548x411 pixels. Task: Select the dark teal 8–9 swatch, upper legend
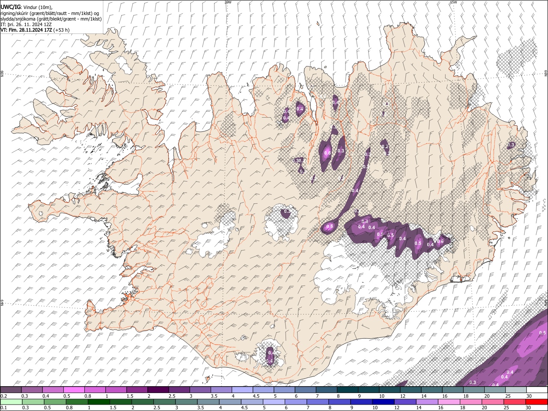pos(347,390)
